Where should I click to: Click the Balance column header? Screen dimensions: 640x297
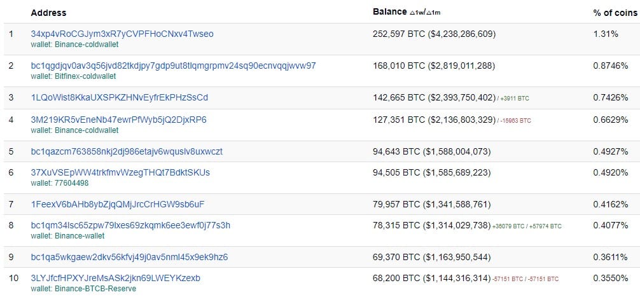pos(389,12)
